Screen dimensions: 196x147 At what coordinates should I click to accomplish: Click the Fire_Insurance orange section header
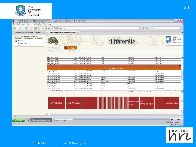point(114,68)
